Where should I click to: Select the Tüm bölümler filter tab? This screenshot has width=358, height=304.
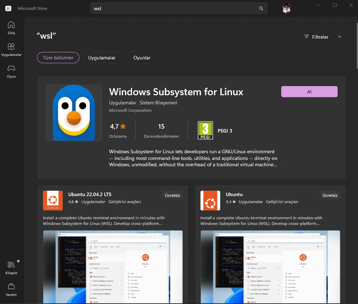click(58, 58)
